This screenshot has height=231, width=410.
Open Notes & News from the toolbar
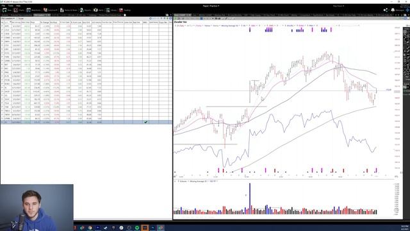click(69, 10)
